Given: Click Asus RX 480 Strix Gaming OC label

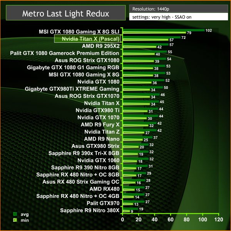Looking at the screenshot, I should pos(81,182).
